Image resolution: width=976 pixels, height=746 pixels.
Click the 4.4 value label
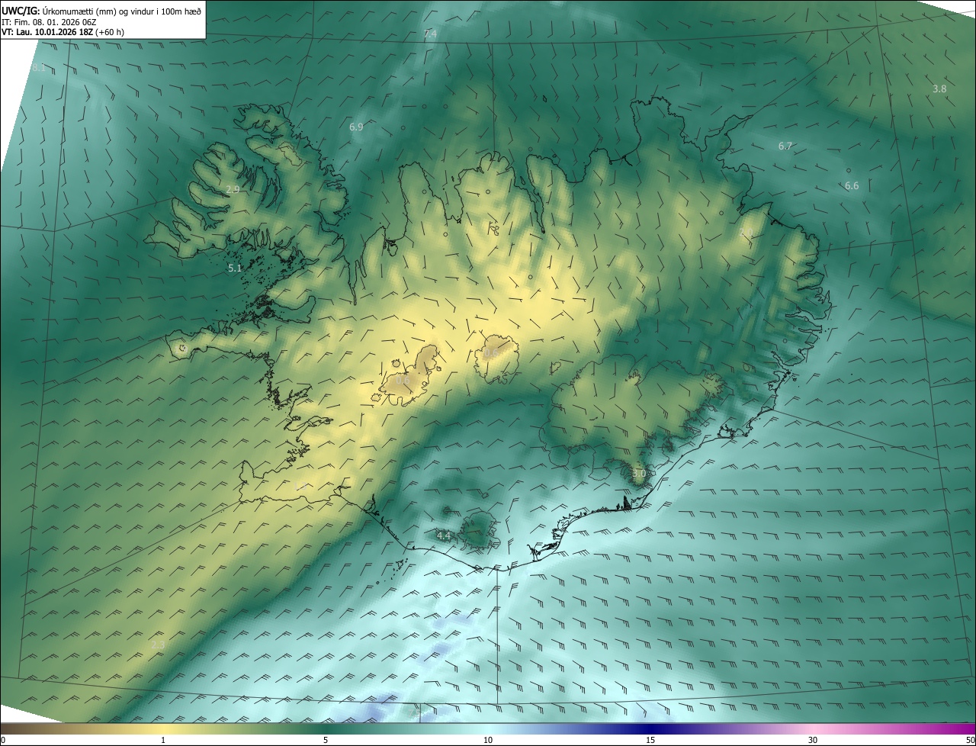(444, 536)
